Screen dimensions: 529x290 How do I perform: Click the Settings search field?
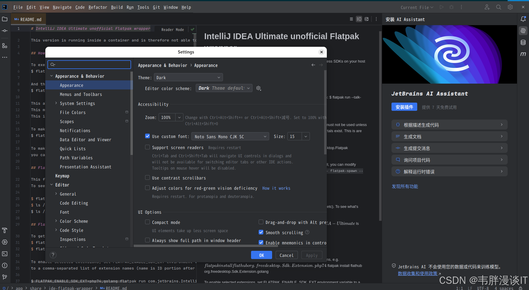tap(89, 65)
